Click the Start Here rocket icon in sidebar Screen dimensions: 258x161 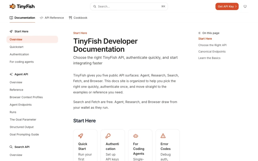11,31
